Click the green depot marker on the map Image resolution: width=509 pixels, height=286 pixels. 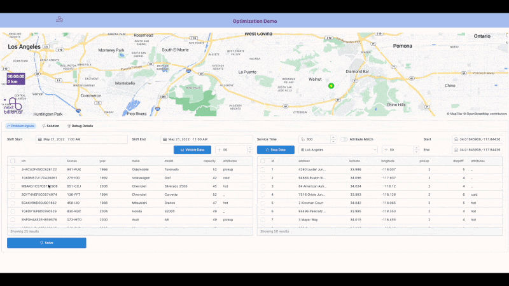point(331,86)
